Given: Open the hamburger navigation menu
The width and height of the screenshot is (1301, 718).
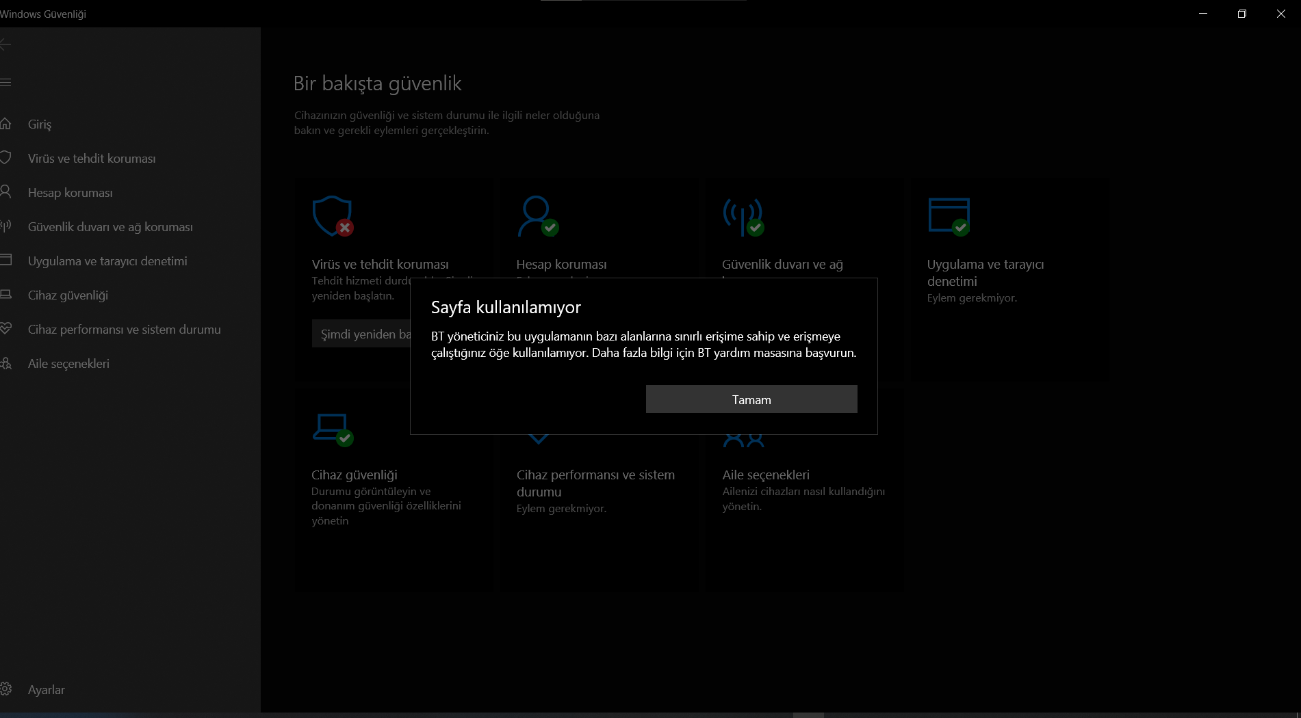Looking at the screenshot, I should (x=5, y=83).
